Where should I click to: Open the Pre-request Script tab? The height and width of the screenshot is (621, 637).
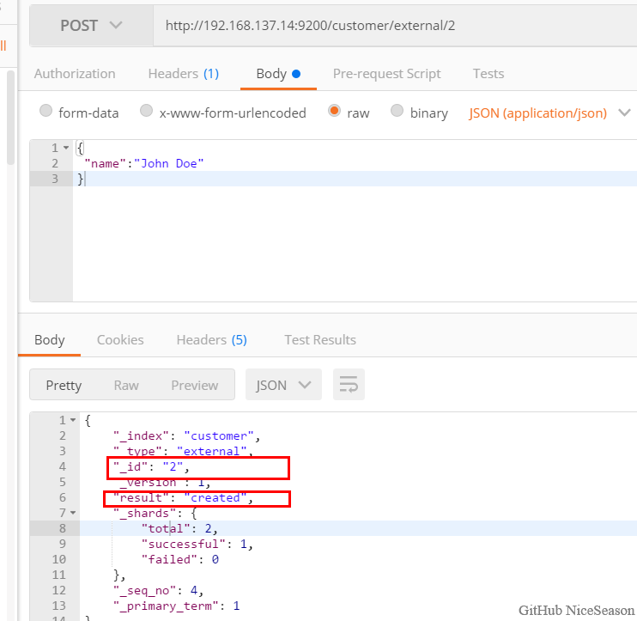point(386,74)
